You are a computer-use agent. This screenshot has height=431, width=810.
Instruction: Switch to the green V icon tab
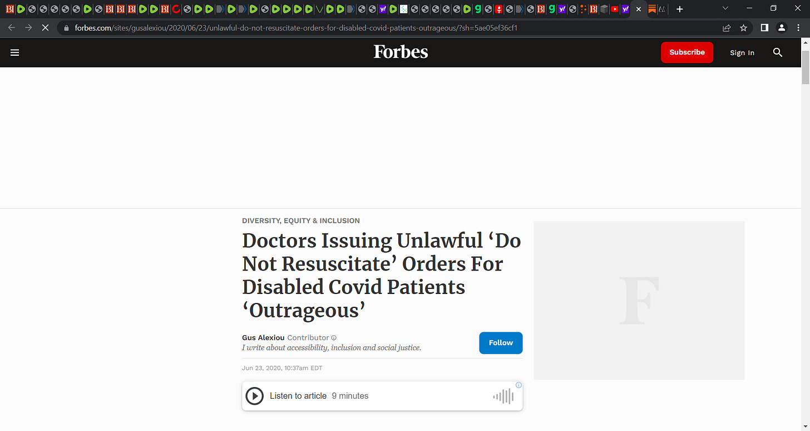pos(319,9)
